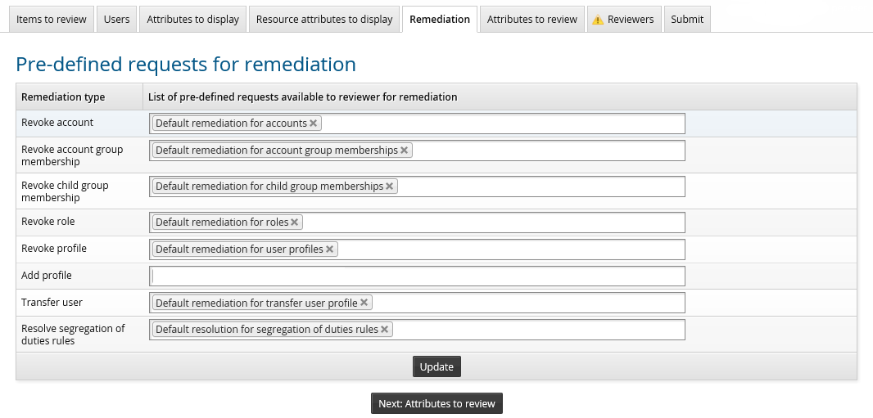This screenshot has width=873, height=418.
Task: Remove 'Default remediation for accounts' tag
Action: pyautogui.click(x=314, y=124)
